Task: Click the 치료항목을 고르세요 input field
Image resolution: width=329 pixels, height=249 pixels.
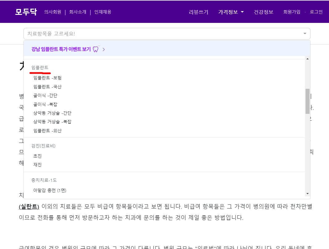Action: 123,33
